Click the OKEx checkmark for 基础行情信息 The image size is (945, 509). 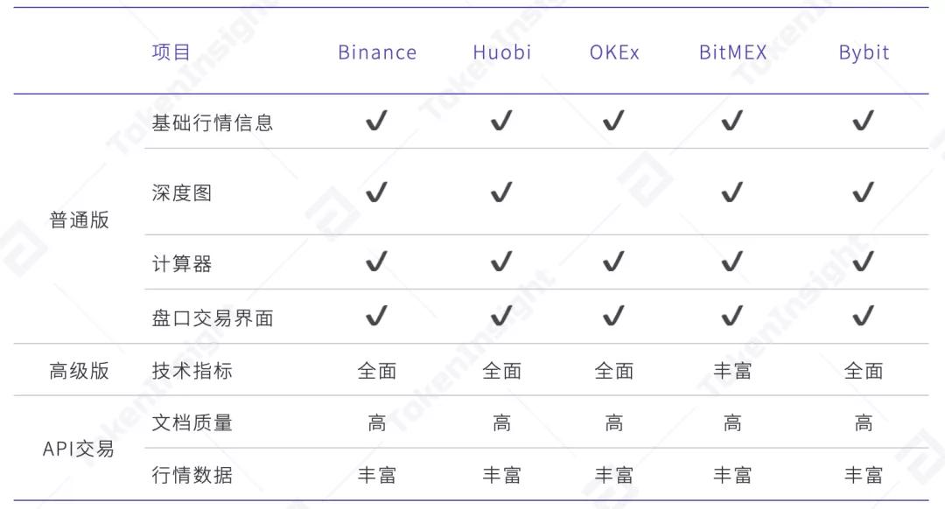614,122
